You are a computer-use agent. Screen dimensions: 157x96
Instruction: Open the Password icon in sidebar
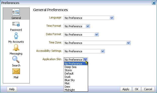tap(16, 24)
